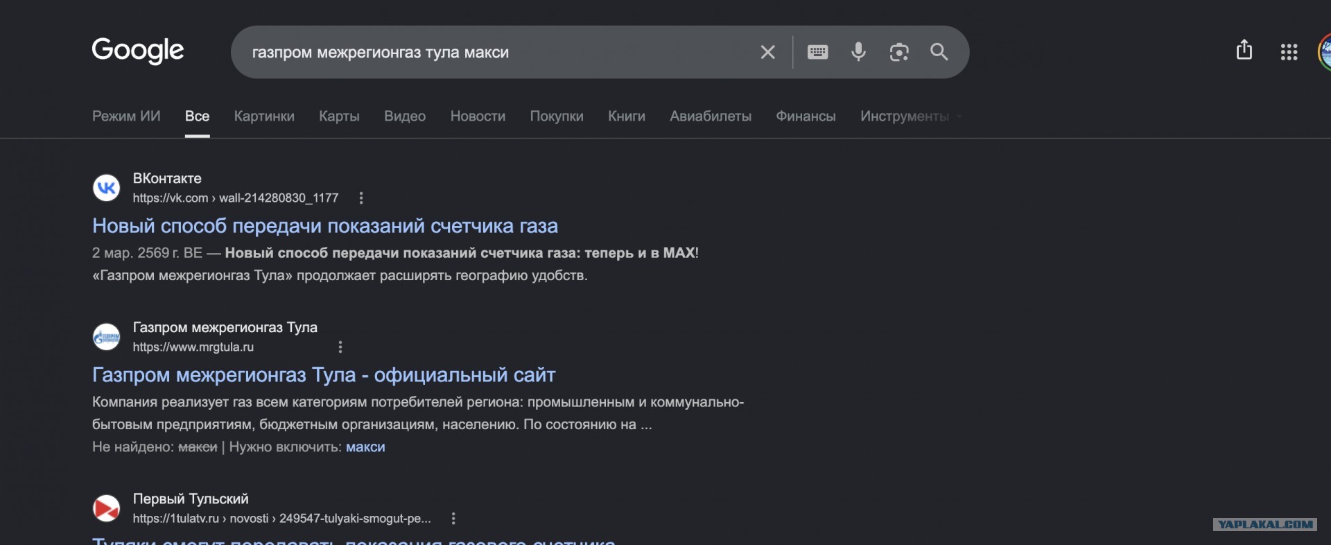This screenshot has width=1331, height=545.
Task: Click the https://www.mrgtula.ru URL
Action: pyautogui.click(x=193, y=347)
